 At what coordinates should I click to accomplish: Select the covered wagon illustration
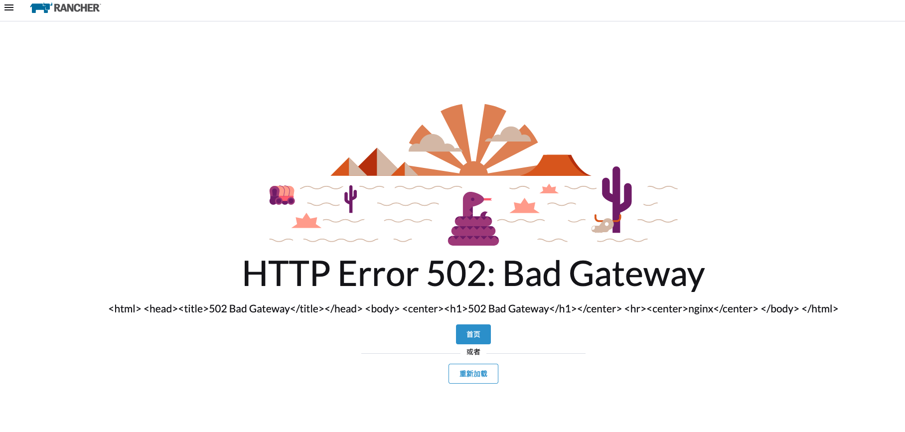[282, 195]
